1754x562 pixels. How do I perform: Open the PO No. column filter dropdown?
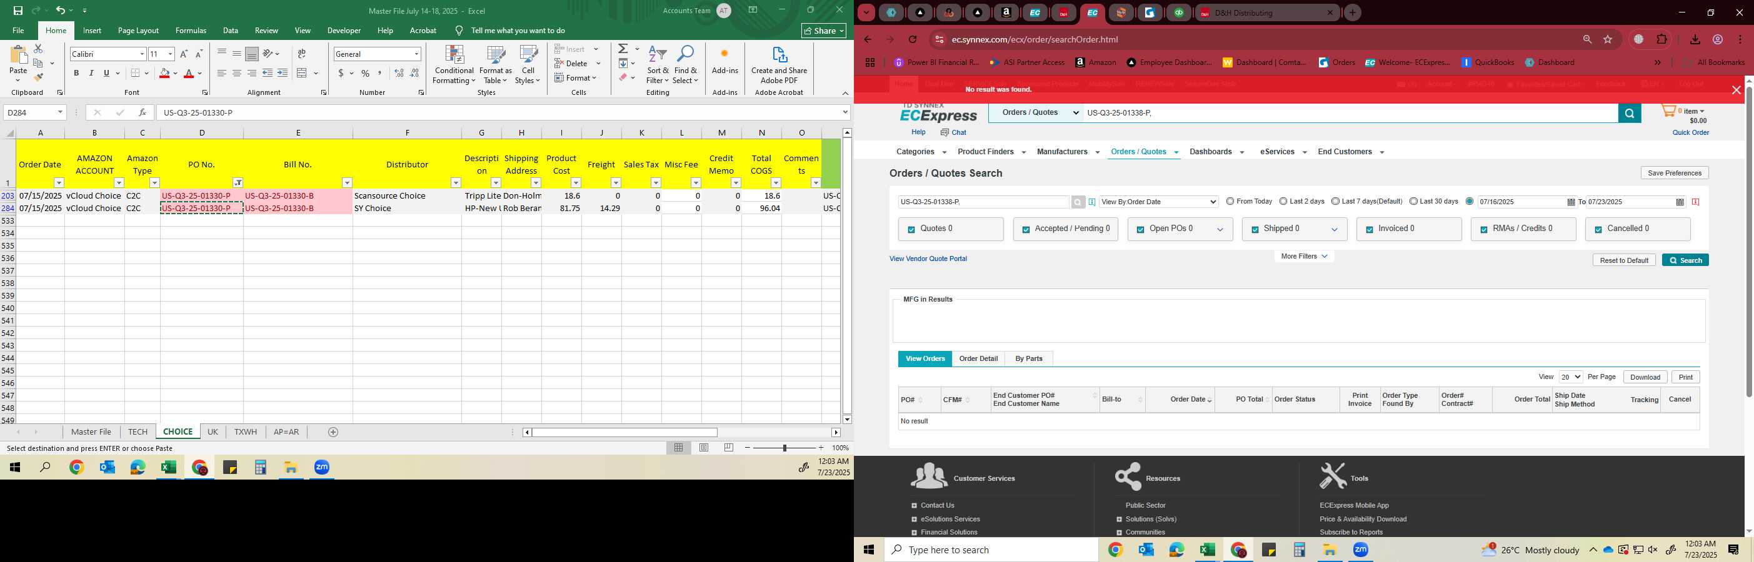tap(238, 182)
